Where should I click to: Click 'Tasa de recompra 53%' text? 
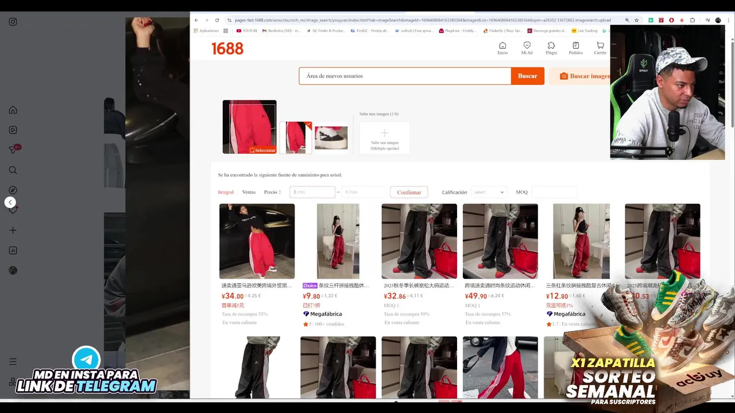click(x=245, y=314)
